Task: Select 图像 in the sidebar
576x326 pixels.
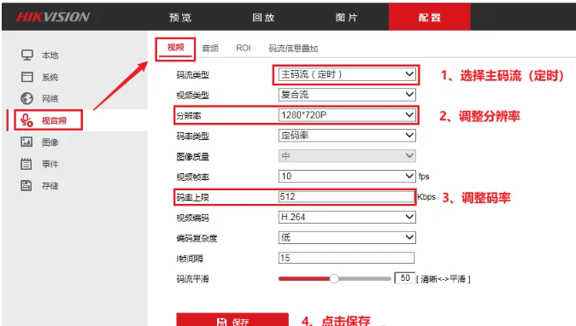Action: tap(50, 143)
